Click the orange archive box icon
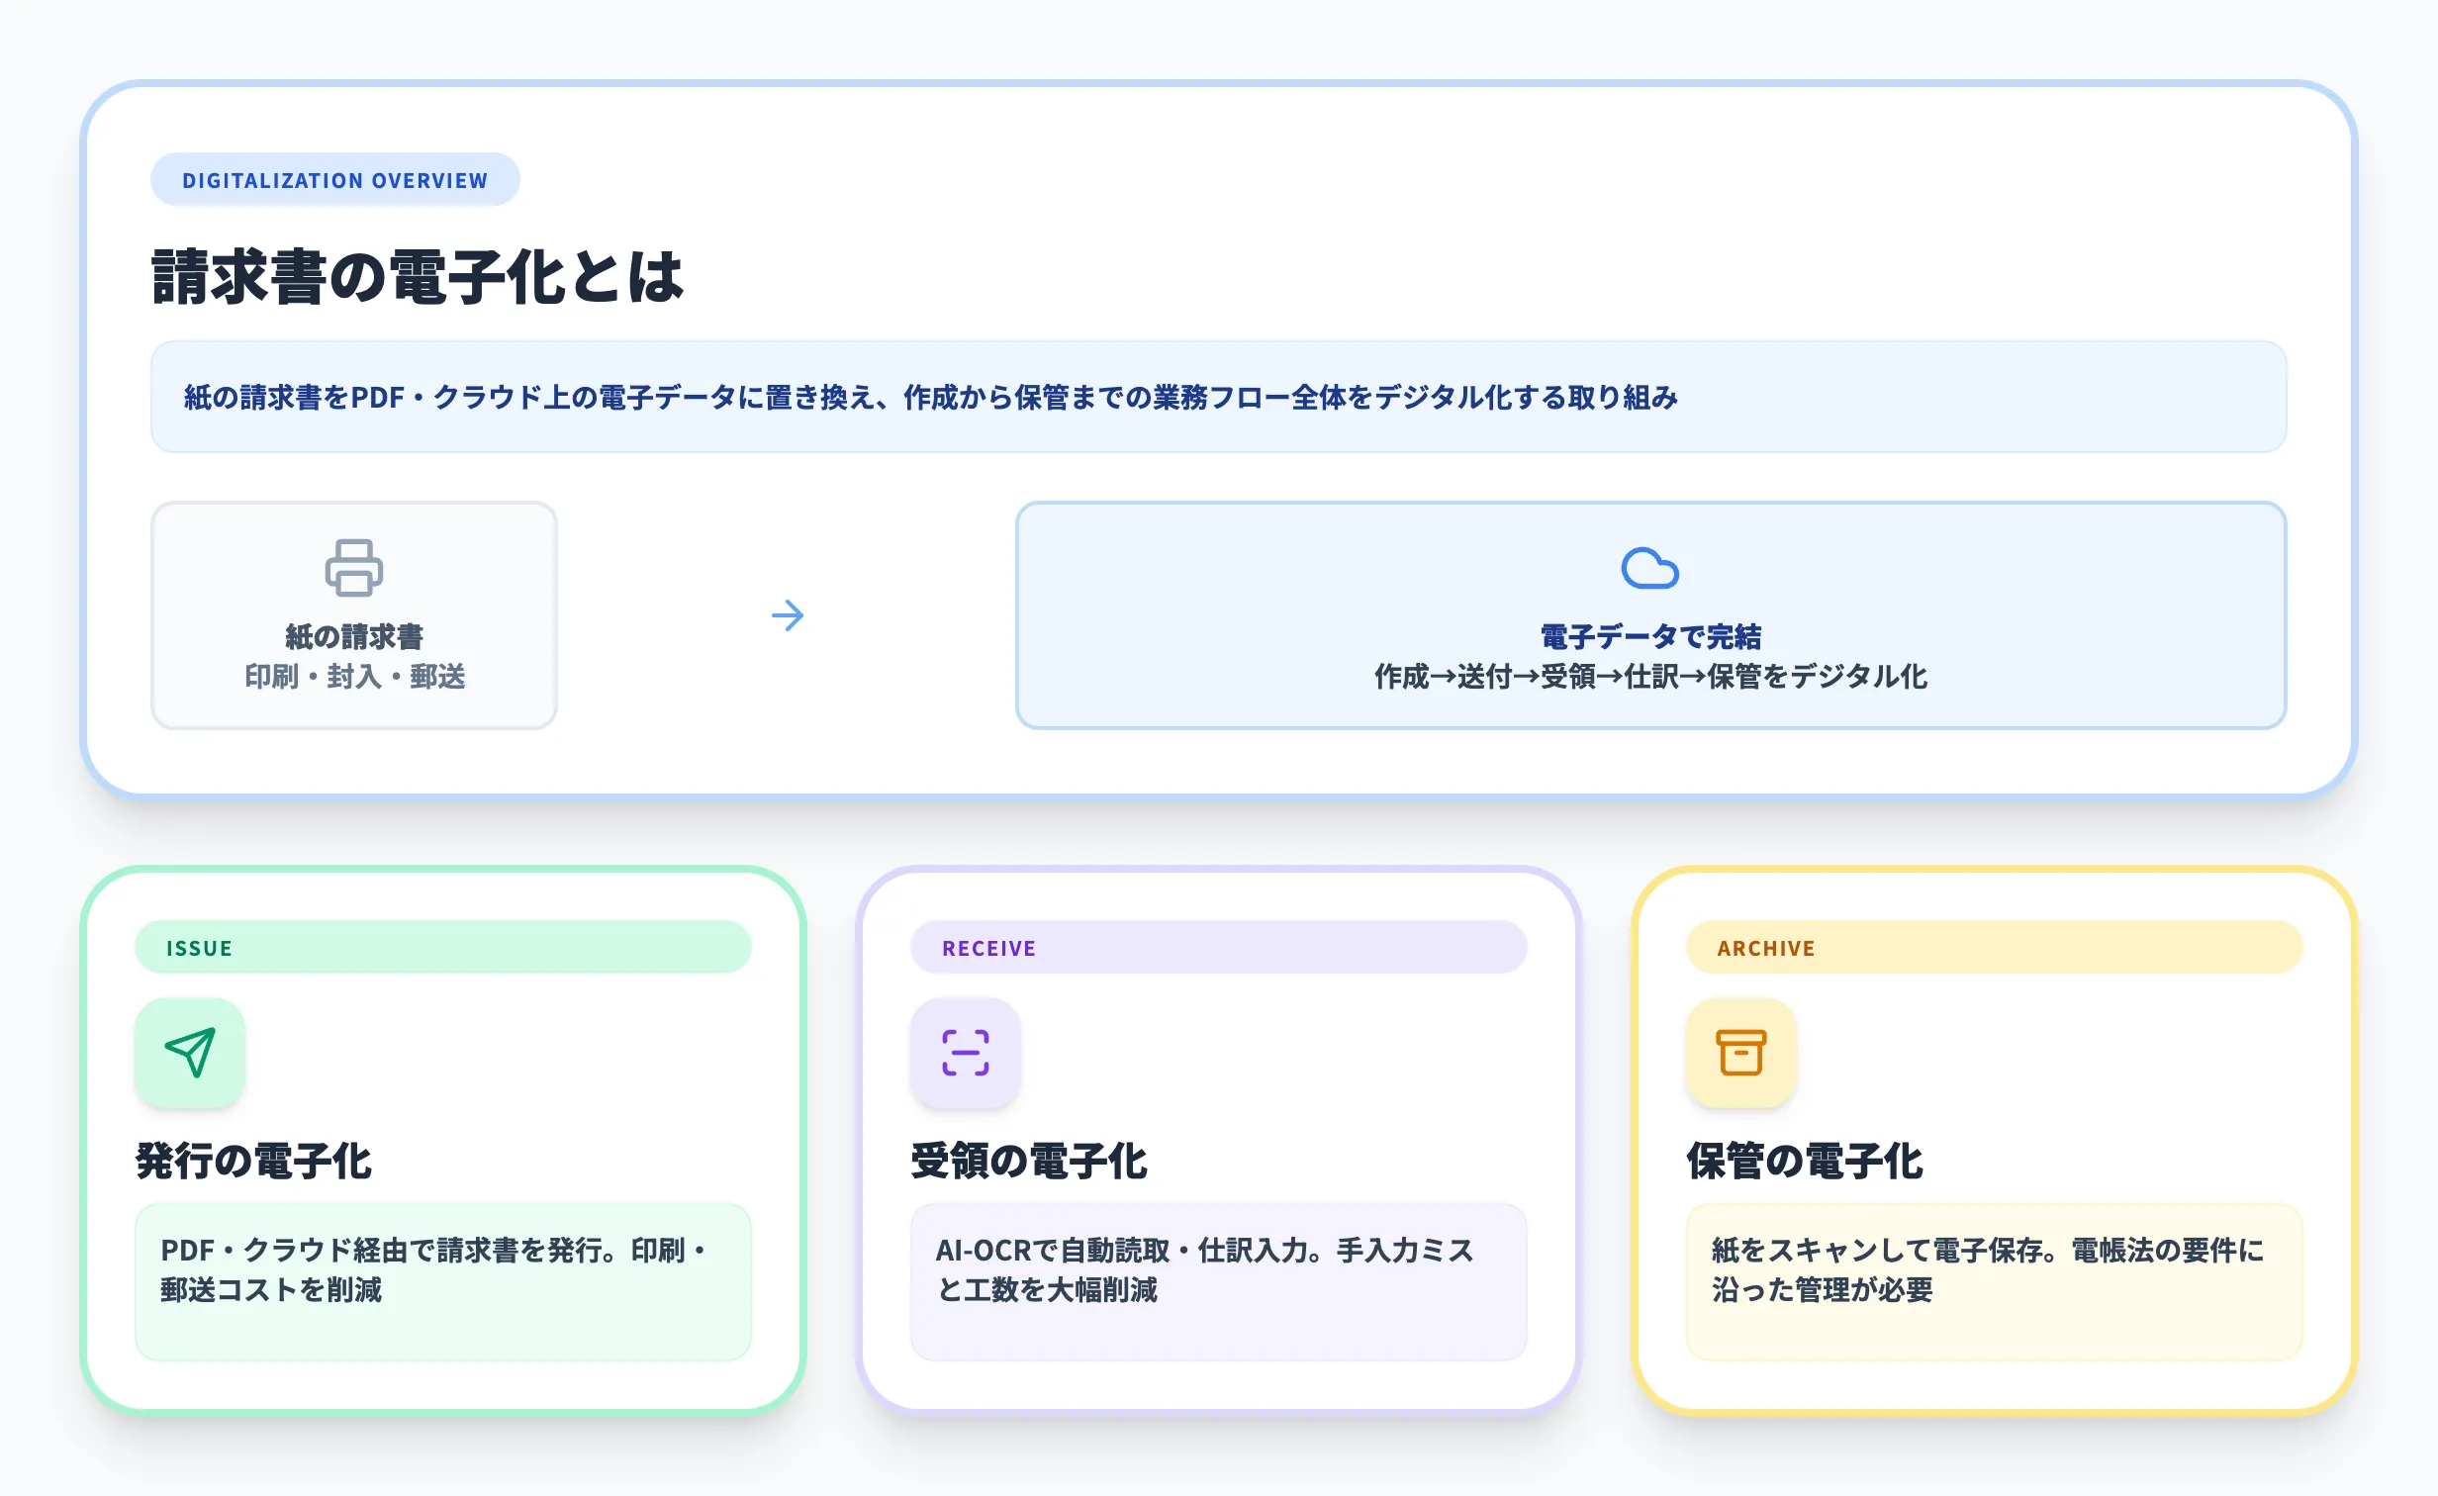 [x=1743, y=1053]
